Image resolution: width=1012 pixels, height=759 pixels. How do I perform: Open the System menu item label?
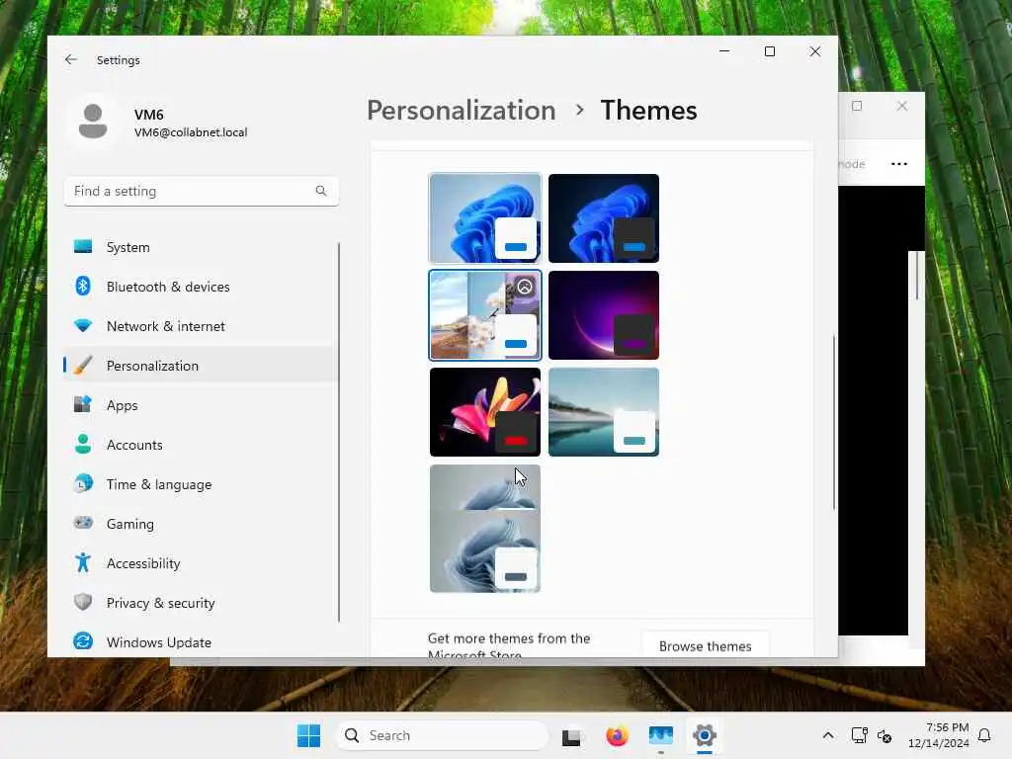[127, 247]
